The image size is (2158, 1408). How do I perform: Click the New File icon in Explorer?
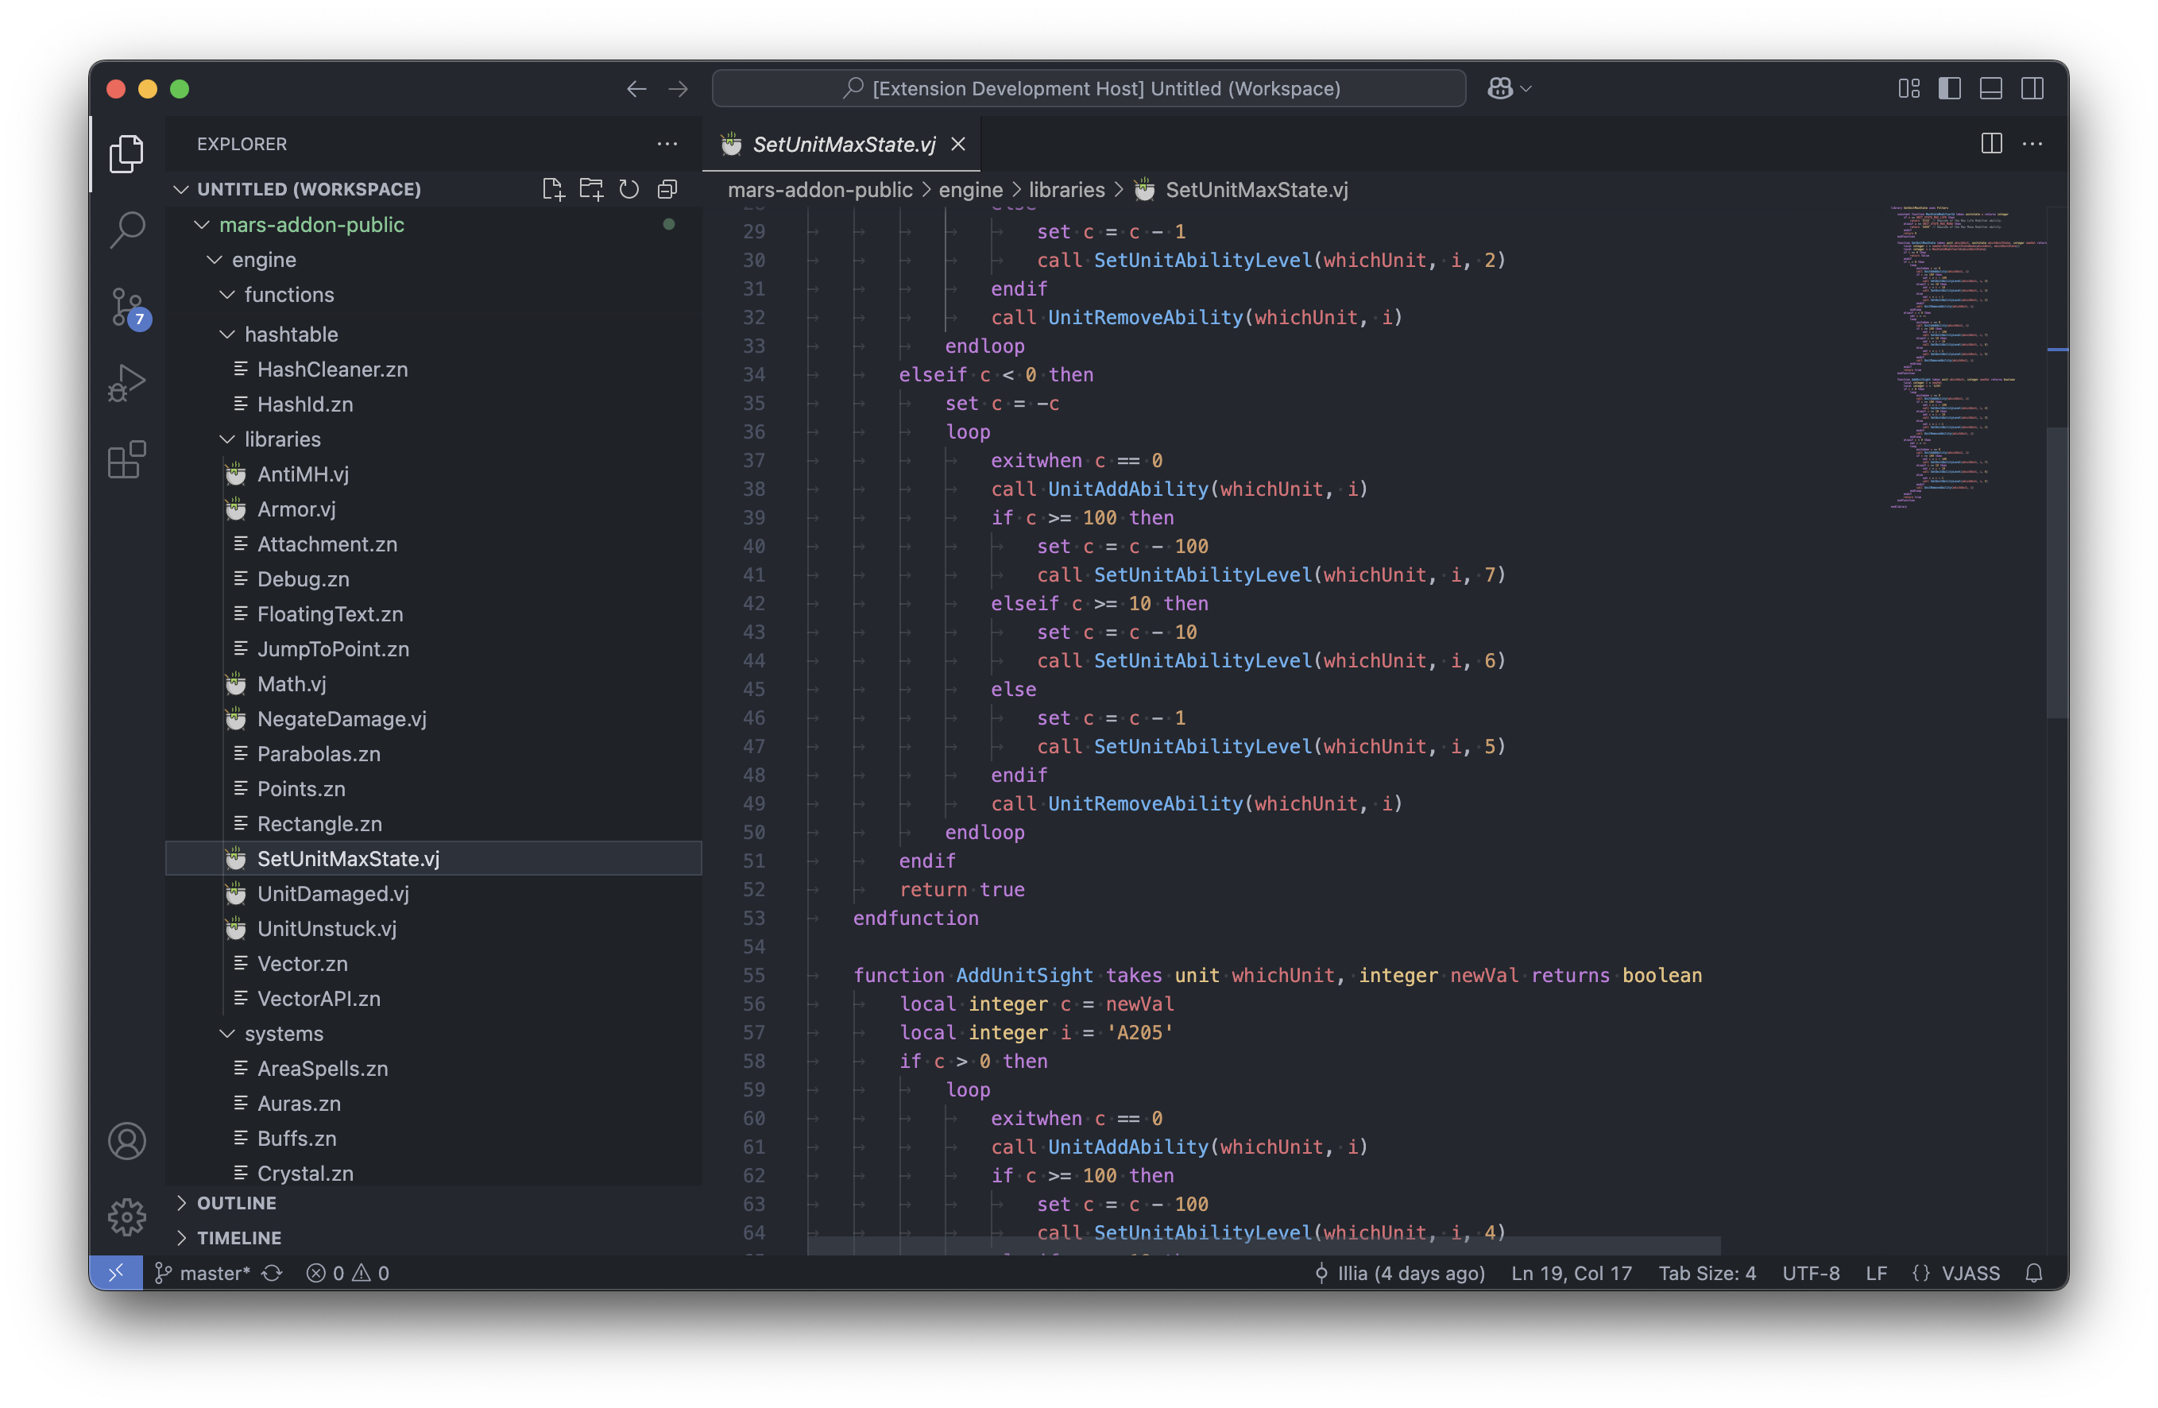coord(552,188)
